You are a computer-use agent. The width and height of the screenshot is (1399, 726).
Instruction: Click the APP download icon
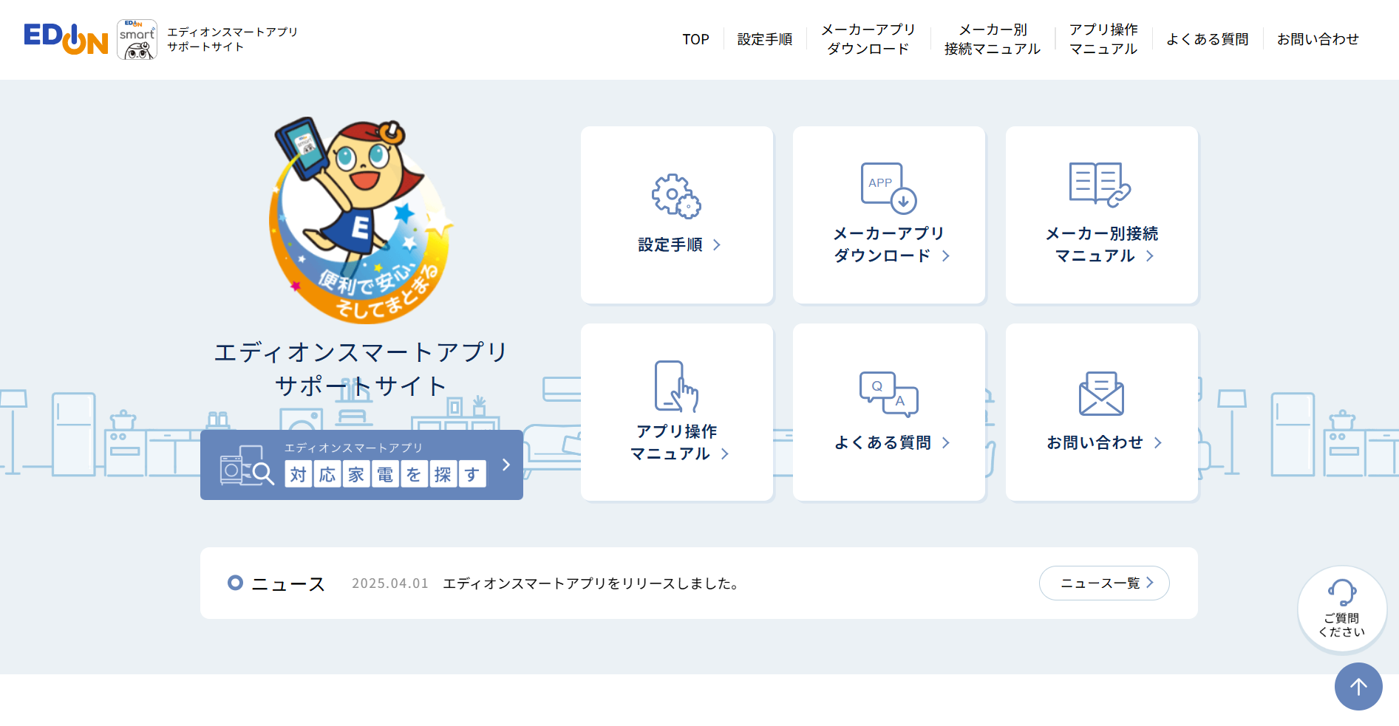point(888,188)
